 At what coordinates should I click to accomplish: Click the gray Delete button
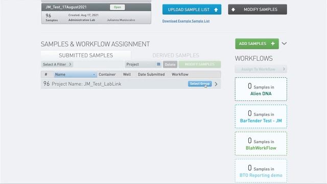(170, 64)
